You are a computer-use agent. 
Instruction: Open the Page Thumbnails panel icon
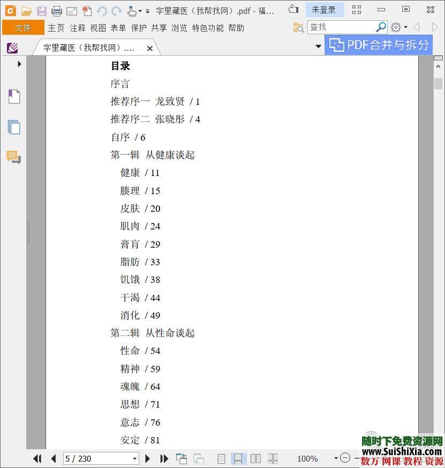tap(13, 127)
